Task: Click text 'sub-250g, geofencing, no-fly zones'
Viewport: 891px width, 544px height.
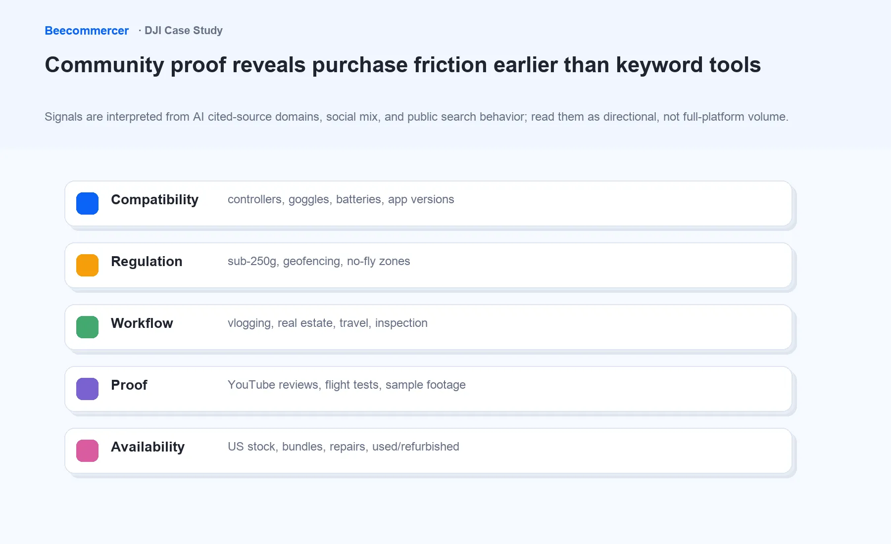Action: tap(319, 261)
